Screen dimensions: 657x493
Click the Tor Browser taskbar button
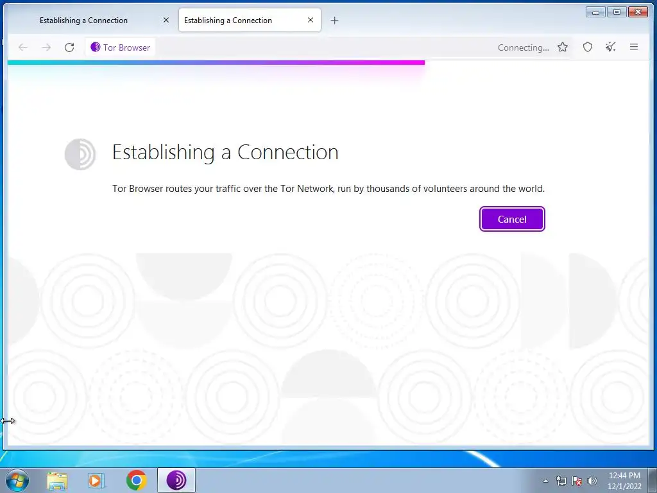pyautogui.click(x=176, y=480)
